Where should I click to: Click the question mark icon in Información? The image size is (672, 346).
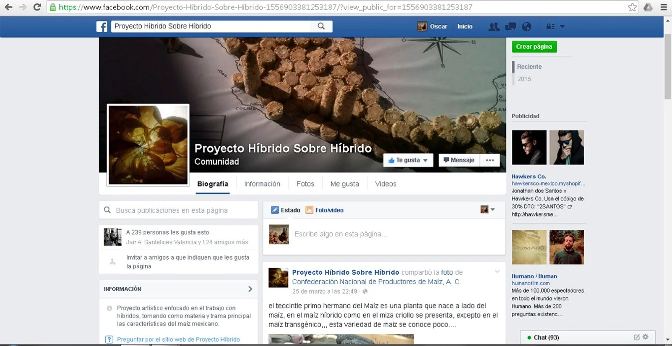(x=109, y=340)
